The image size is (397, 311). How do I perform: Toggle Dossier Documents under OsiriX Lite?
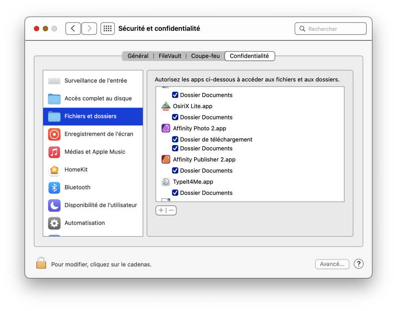tap(175, 117)
